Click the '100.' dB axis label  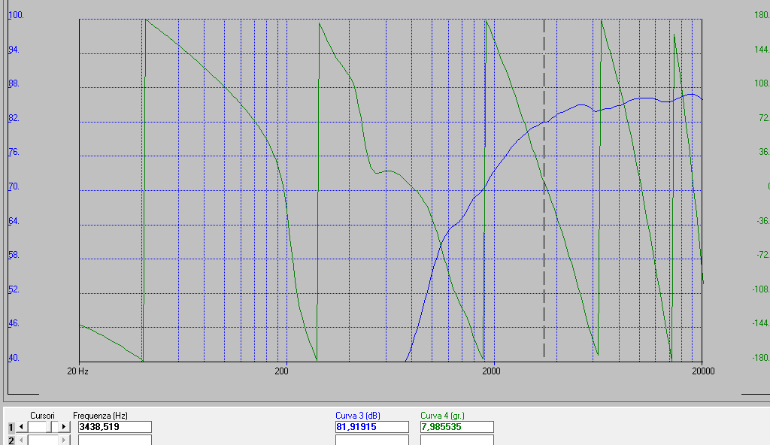point(17,15)
